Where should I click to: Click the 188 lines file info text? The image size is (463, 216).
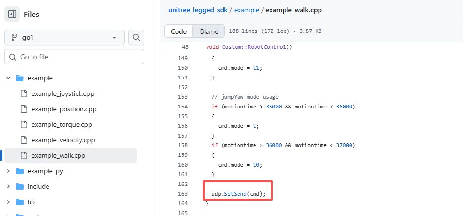point(275,31)
